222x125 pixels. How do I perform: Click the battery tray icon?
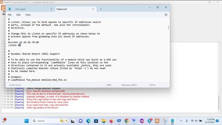click(x=200, y=121)
